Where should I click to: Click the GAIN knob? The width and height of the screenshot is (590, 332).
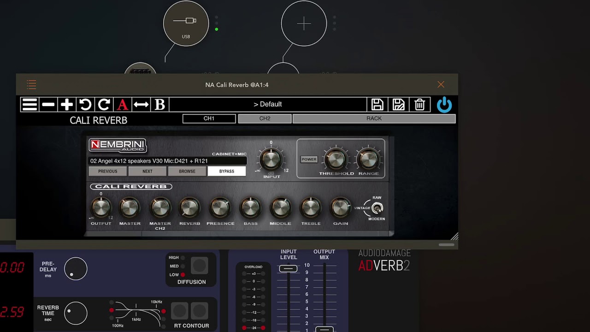(x=340, y=208)
